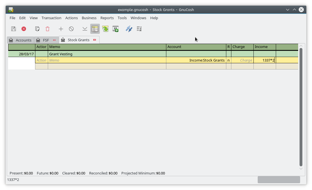312x190 pixels.
Task: Jump to the blank transaction with the down-arrow icon
Action: pyautogui.click(x=85, y=29)
